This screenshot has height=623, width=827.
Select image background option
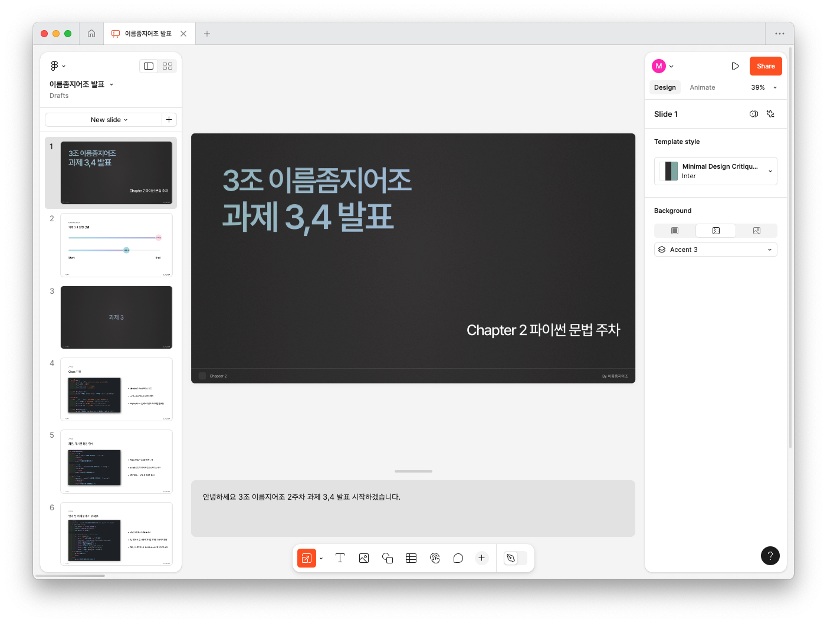point(757,231)
